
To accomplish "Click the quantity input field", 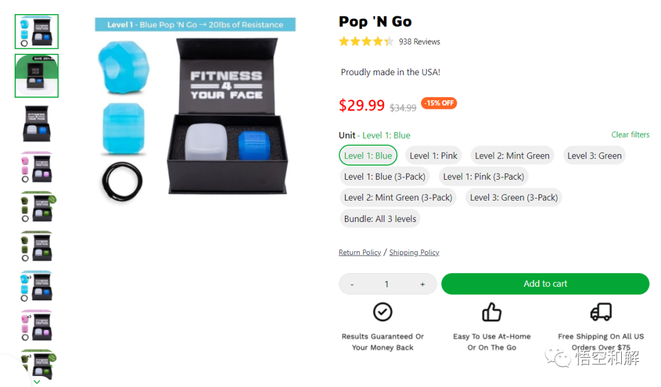I will tap(387, 284).
